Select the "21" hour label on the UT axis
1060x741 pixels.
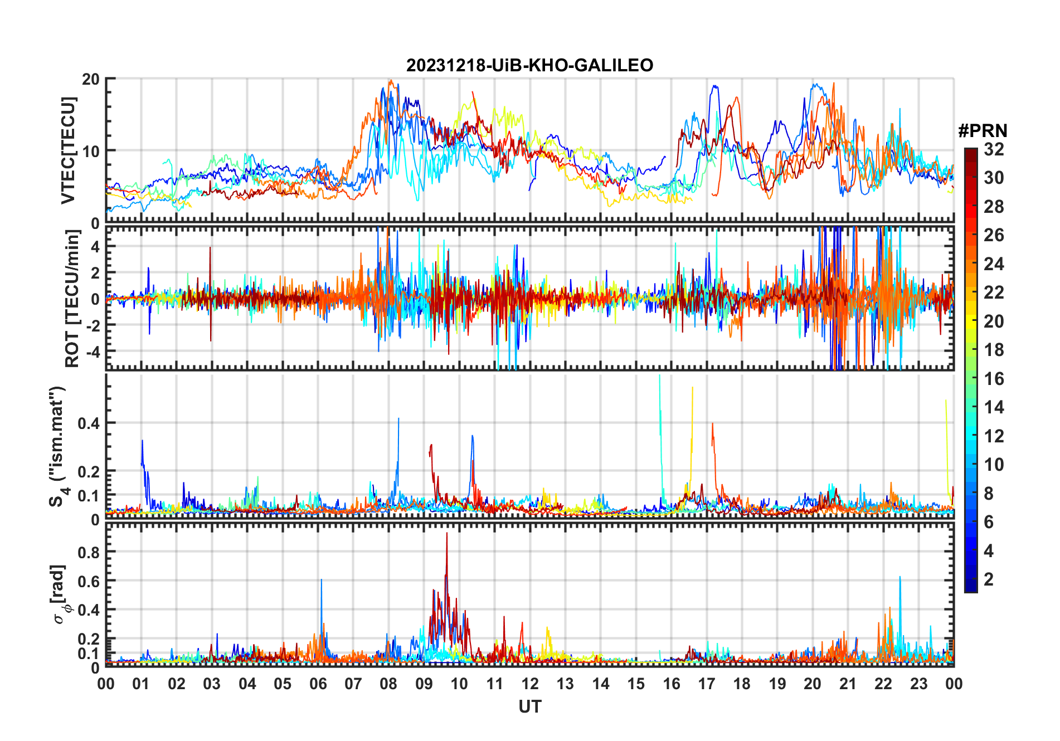[x=848, y=684]
